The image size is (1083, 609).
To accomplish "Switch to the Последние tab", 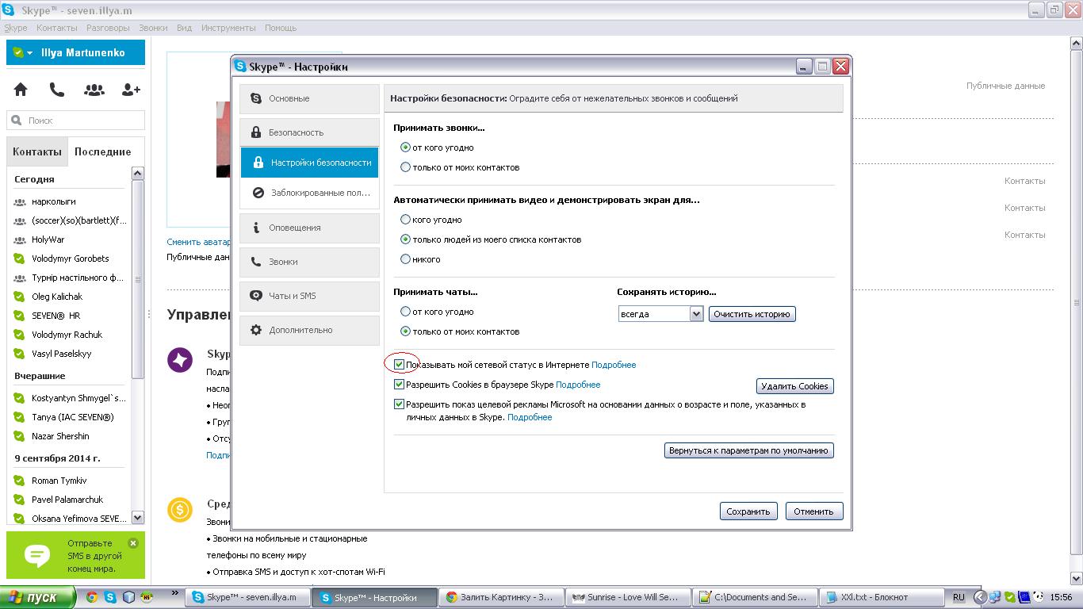I will click(x=103, y=151).
